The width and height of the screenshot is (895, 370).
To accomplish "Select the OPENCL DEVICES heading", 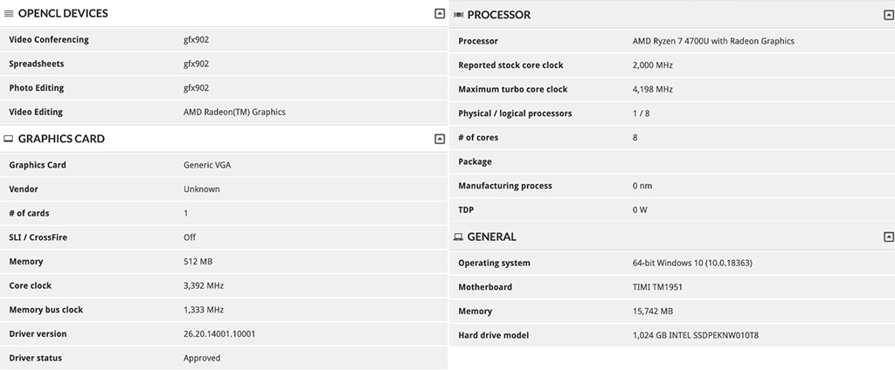I will [63, 14].
